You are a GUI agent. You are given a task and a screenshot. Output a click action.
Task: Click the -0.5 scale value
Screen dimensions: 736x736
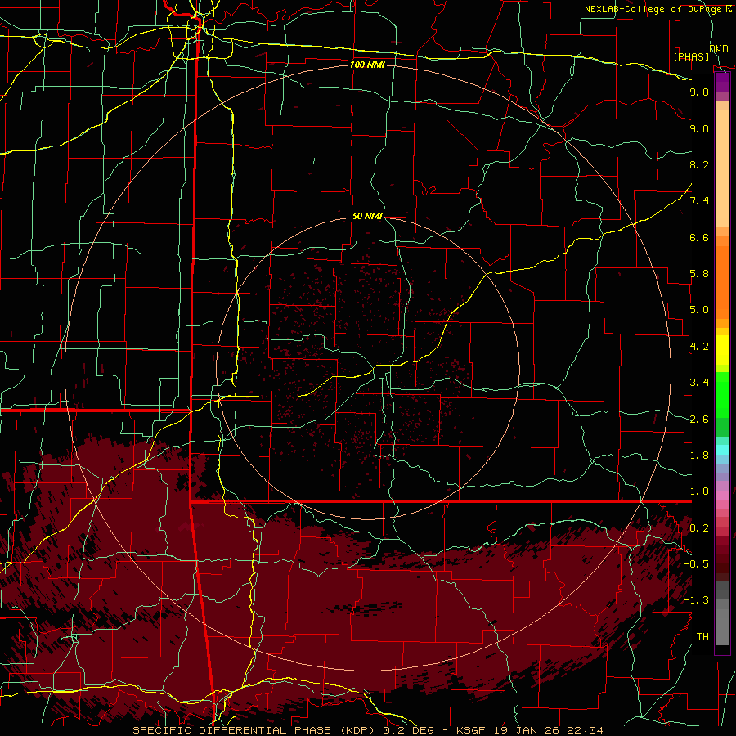(x=696, y=564)
